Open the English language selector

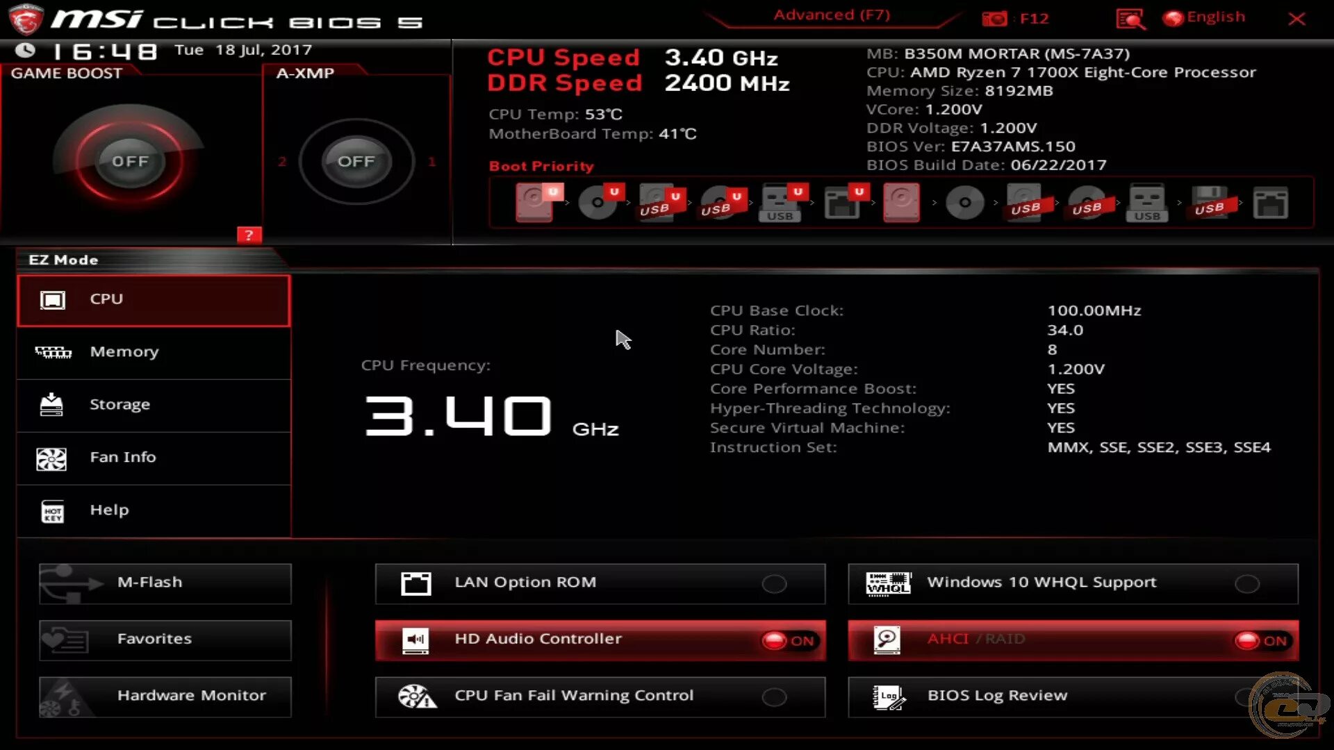click(1205, 17)
